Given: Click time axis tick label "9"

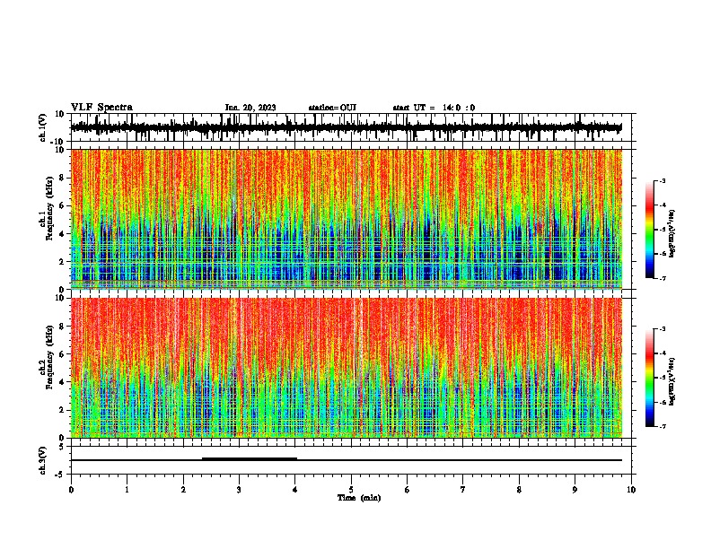Looking at the screenshot, I should click(x=575, y=490).
